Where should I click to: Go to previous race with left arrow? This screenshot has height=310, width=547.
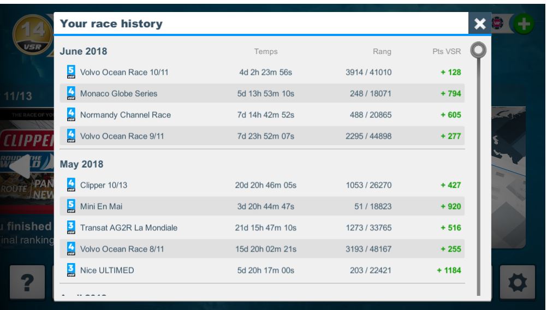point(20,166)
